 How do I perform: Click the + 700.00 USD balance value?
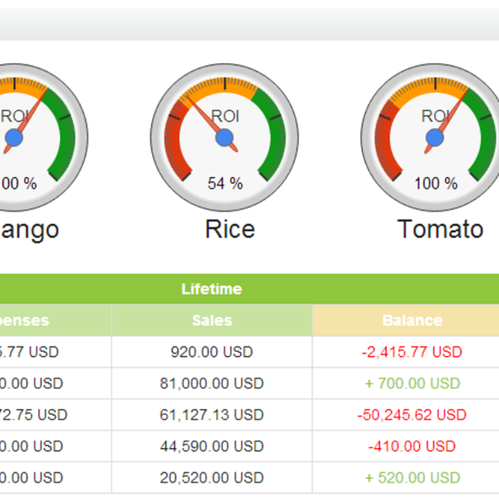point(413,383)
